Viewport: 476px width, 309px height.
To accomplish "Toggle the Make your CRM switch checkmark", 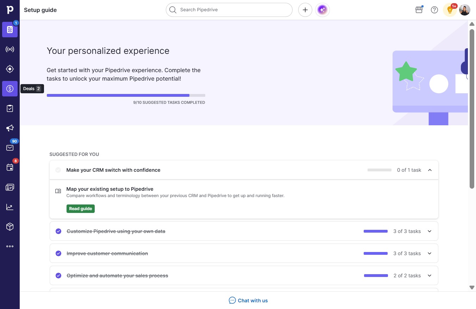I will click(x=58, y=170).
